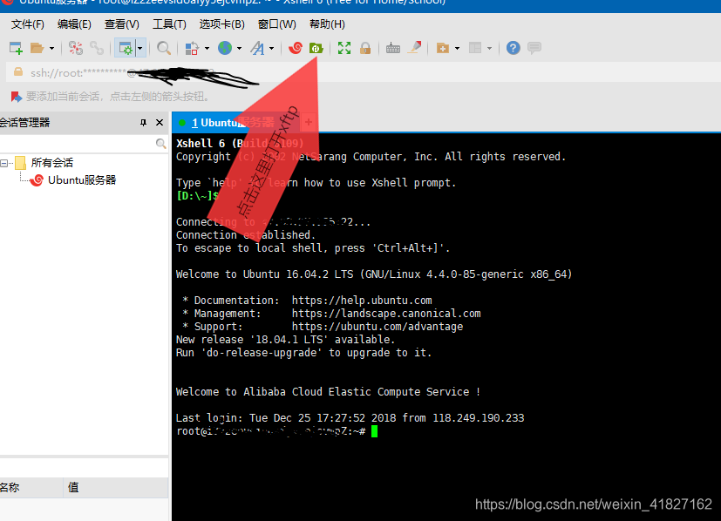Click the layout arrangement icon
721x521 pixels.
point(475,48)
